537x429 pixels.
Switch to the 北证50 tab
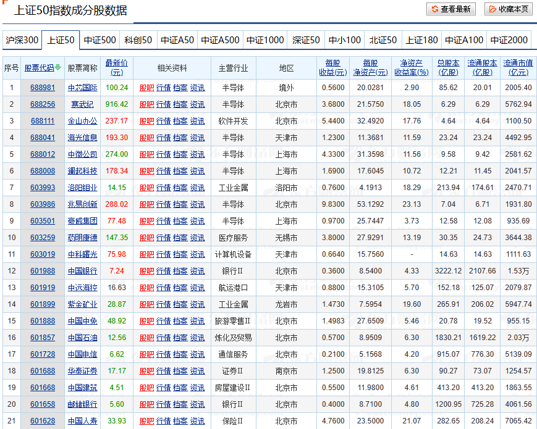383,40
